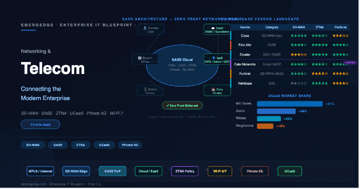
Task: Select the SASE topic tag pill
Action: (58, 145)
